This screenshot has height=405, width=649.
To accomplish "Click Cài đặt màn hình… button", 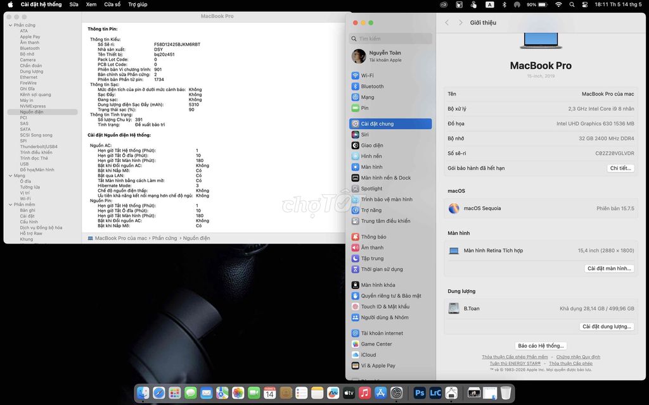I will pyautogui.click(x=609, y=268).
